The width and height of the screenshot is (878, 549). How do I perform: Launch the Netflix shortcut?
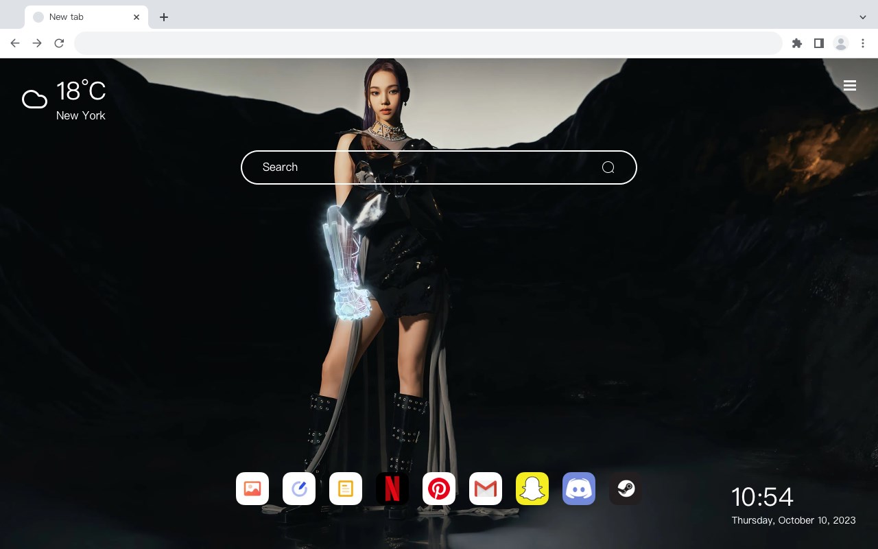(x=392, y=489)
